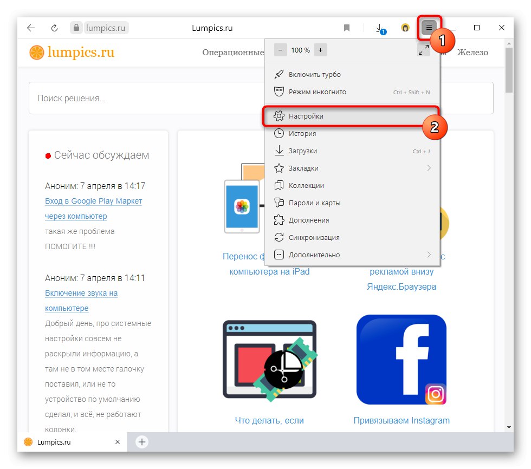Open История from the menu
The width and height of the screenshot is (531, 469).
[x=352, y=133]
